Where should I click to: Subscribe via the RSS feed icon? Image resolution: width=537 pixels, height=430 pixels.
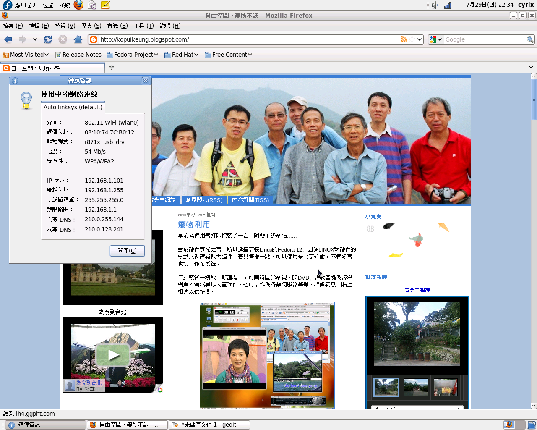pos(404,39)
